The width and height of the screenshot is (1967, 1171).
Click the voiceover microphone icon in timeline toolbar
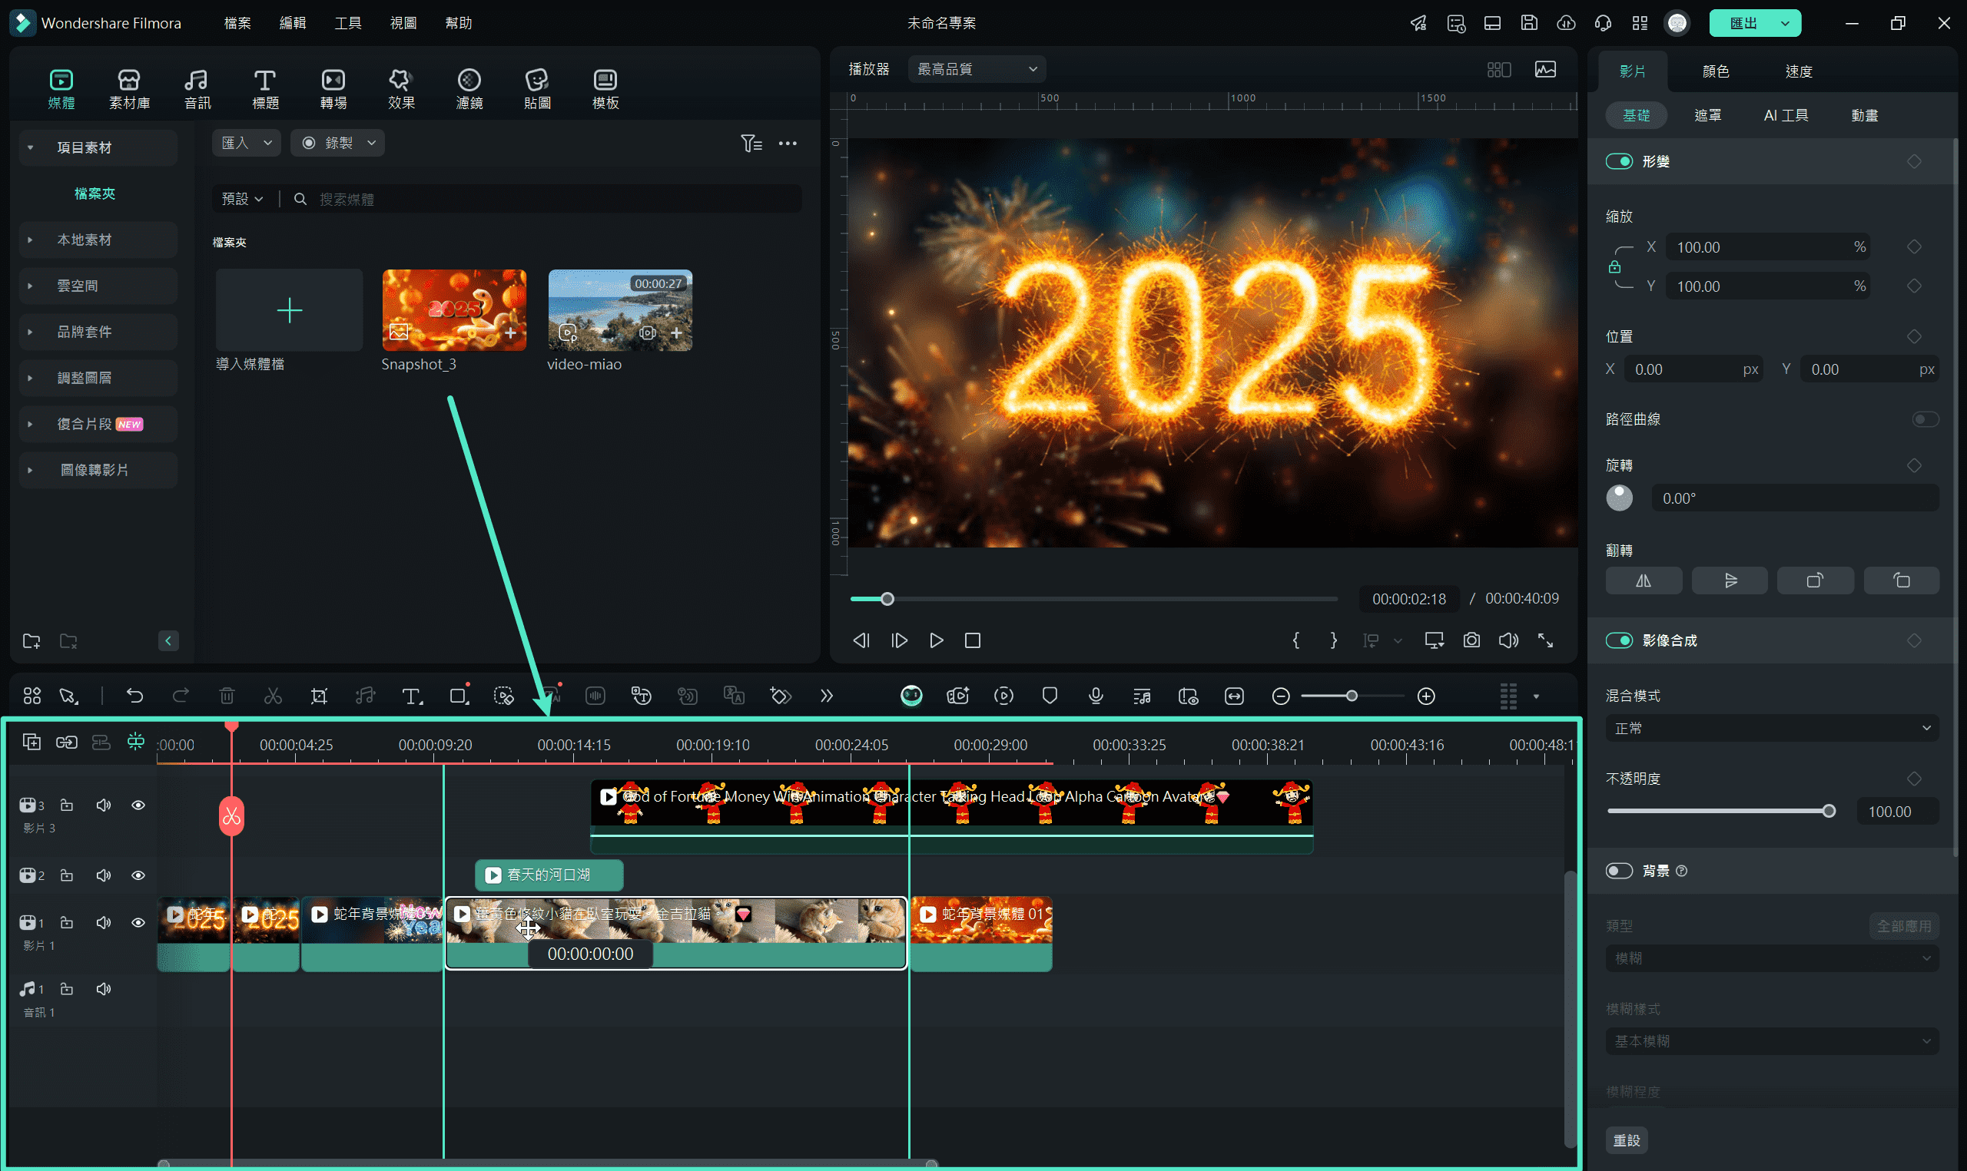[x=1096, y=696]
